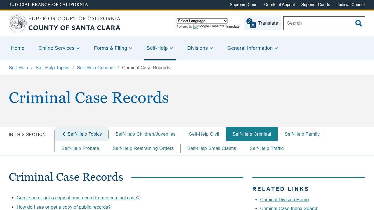
Task: Click the Superior Court seal logo
Action: pyautogui.click(x=18, y=23)
